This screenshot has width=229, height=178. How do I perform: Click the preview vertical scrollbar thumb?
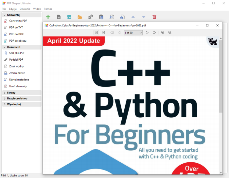tap(221, 76)
